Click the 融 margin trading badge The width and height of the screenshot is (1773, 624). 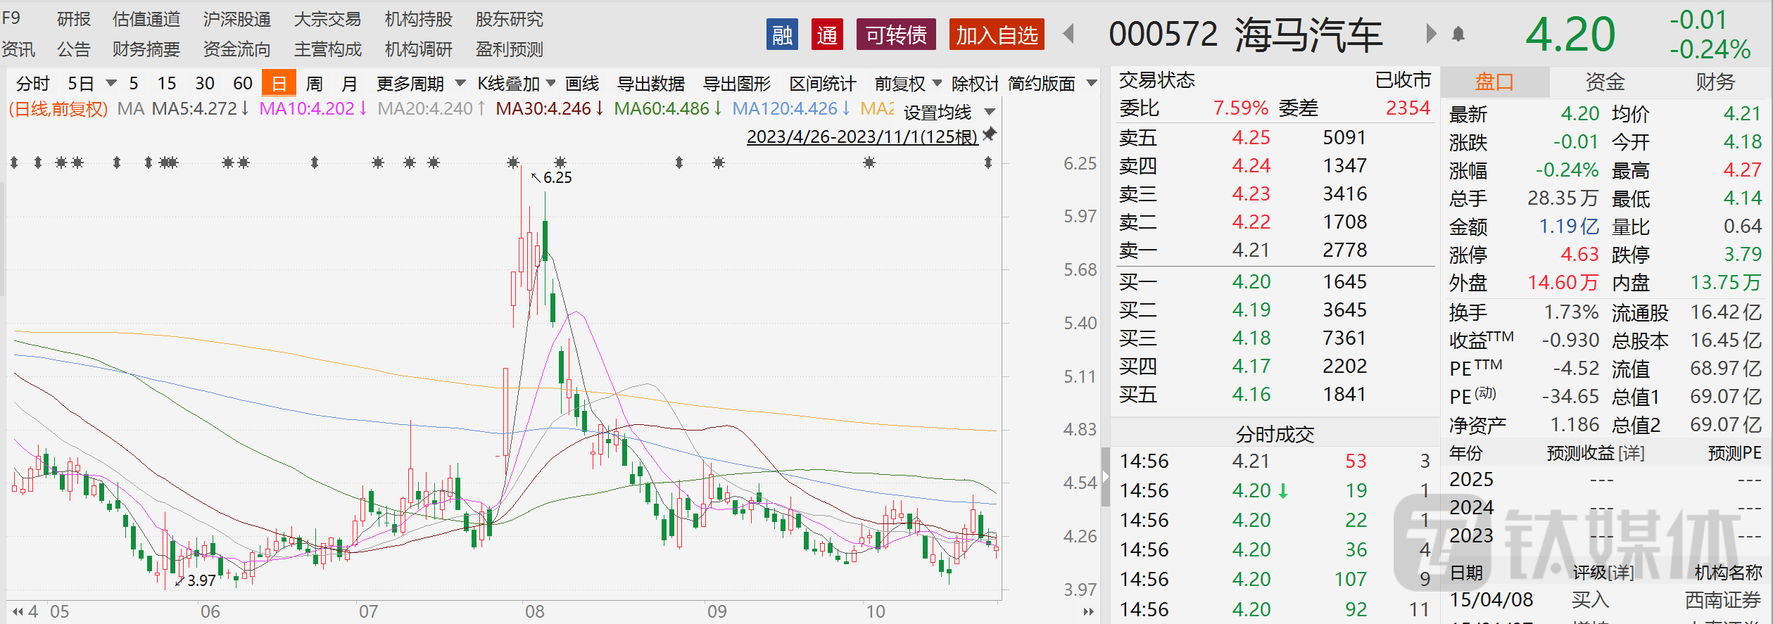[x=781, y=34]
